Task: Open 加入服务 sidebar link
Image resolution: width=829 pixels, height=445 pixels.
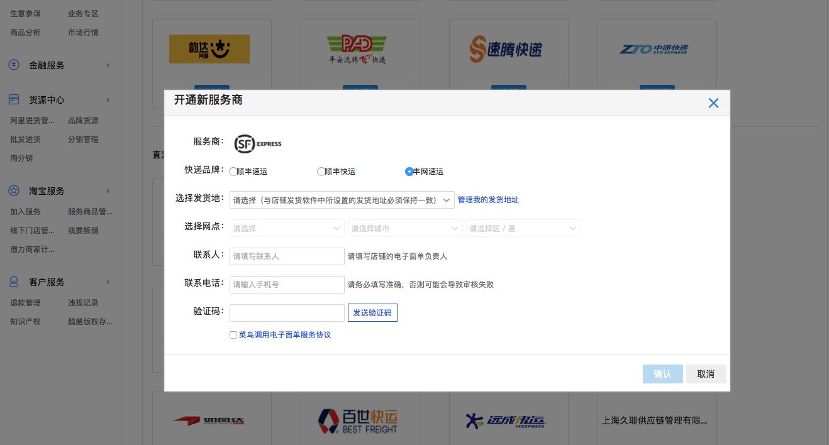Action: tap(25, 212)
